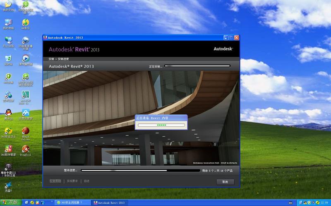The height and width of the screenshot is (206, 331).
Task: Open the 开始 Start menu
Action: click(x=11, y=202)
